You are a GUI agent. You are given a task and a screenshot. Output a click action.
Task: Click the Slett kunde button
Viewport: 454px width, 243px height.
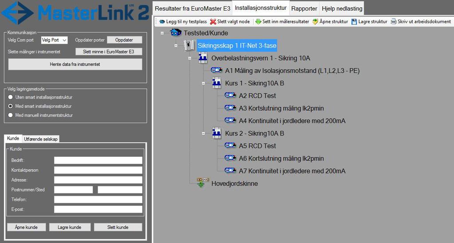click(x=118, y=227)
